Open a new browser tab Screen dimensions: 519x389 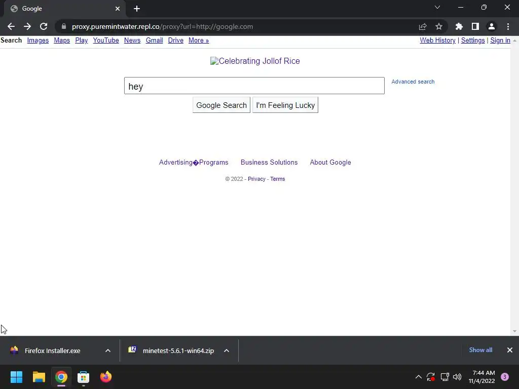137,9
